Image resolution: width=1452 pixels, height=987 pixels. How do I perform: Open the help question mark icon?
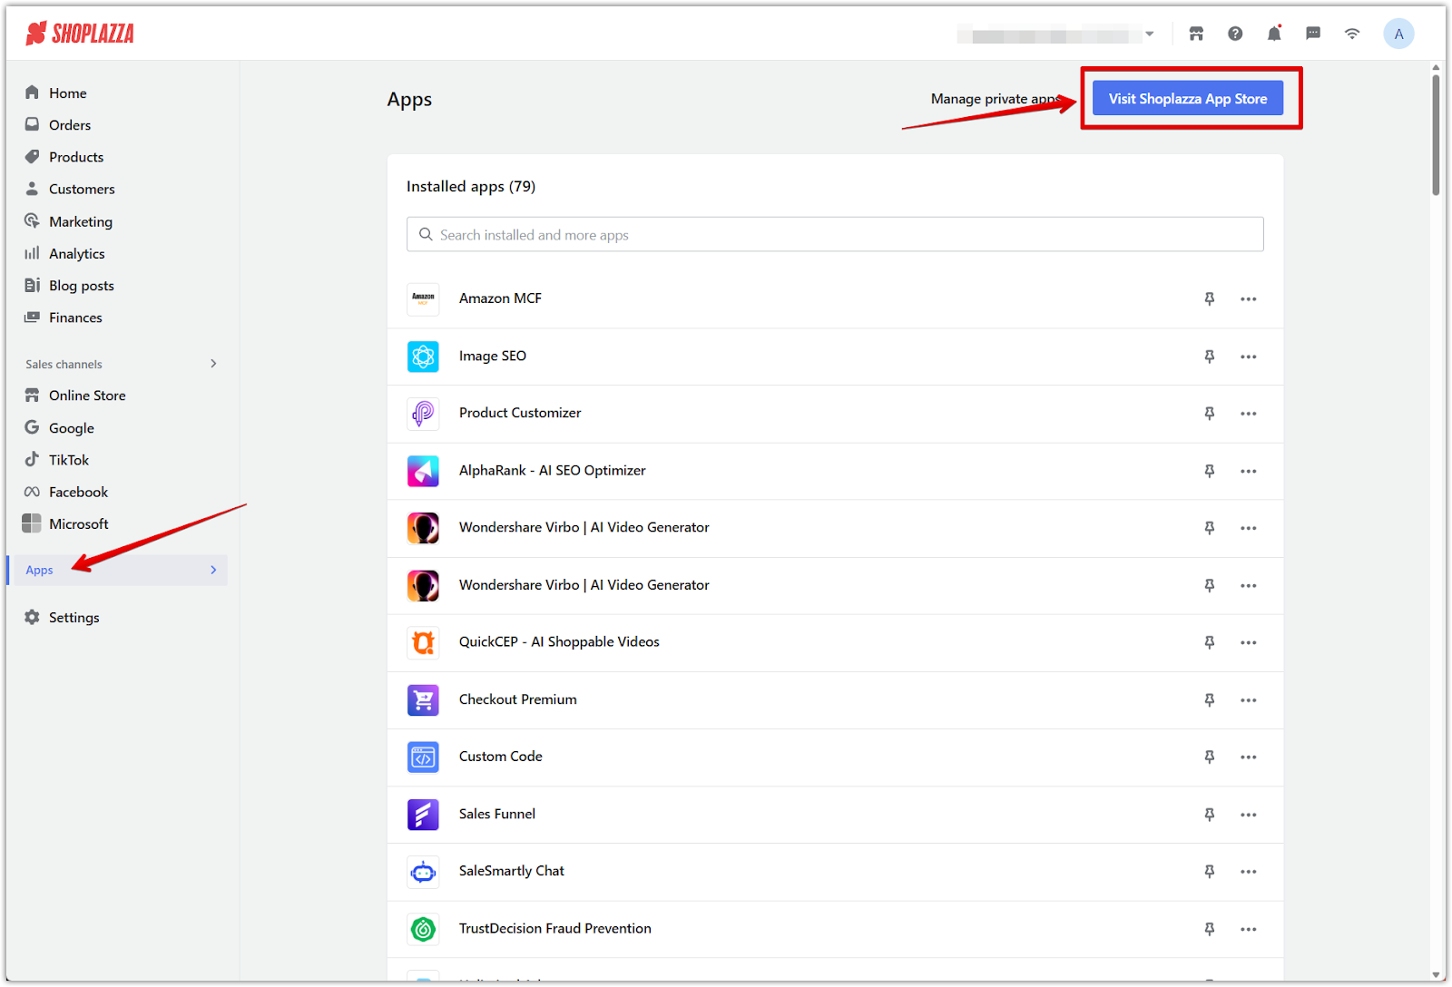1235,34
